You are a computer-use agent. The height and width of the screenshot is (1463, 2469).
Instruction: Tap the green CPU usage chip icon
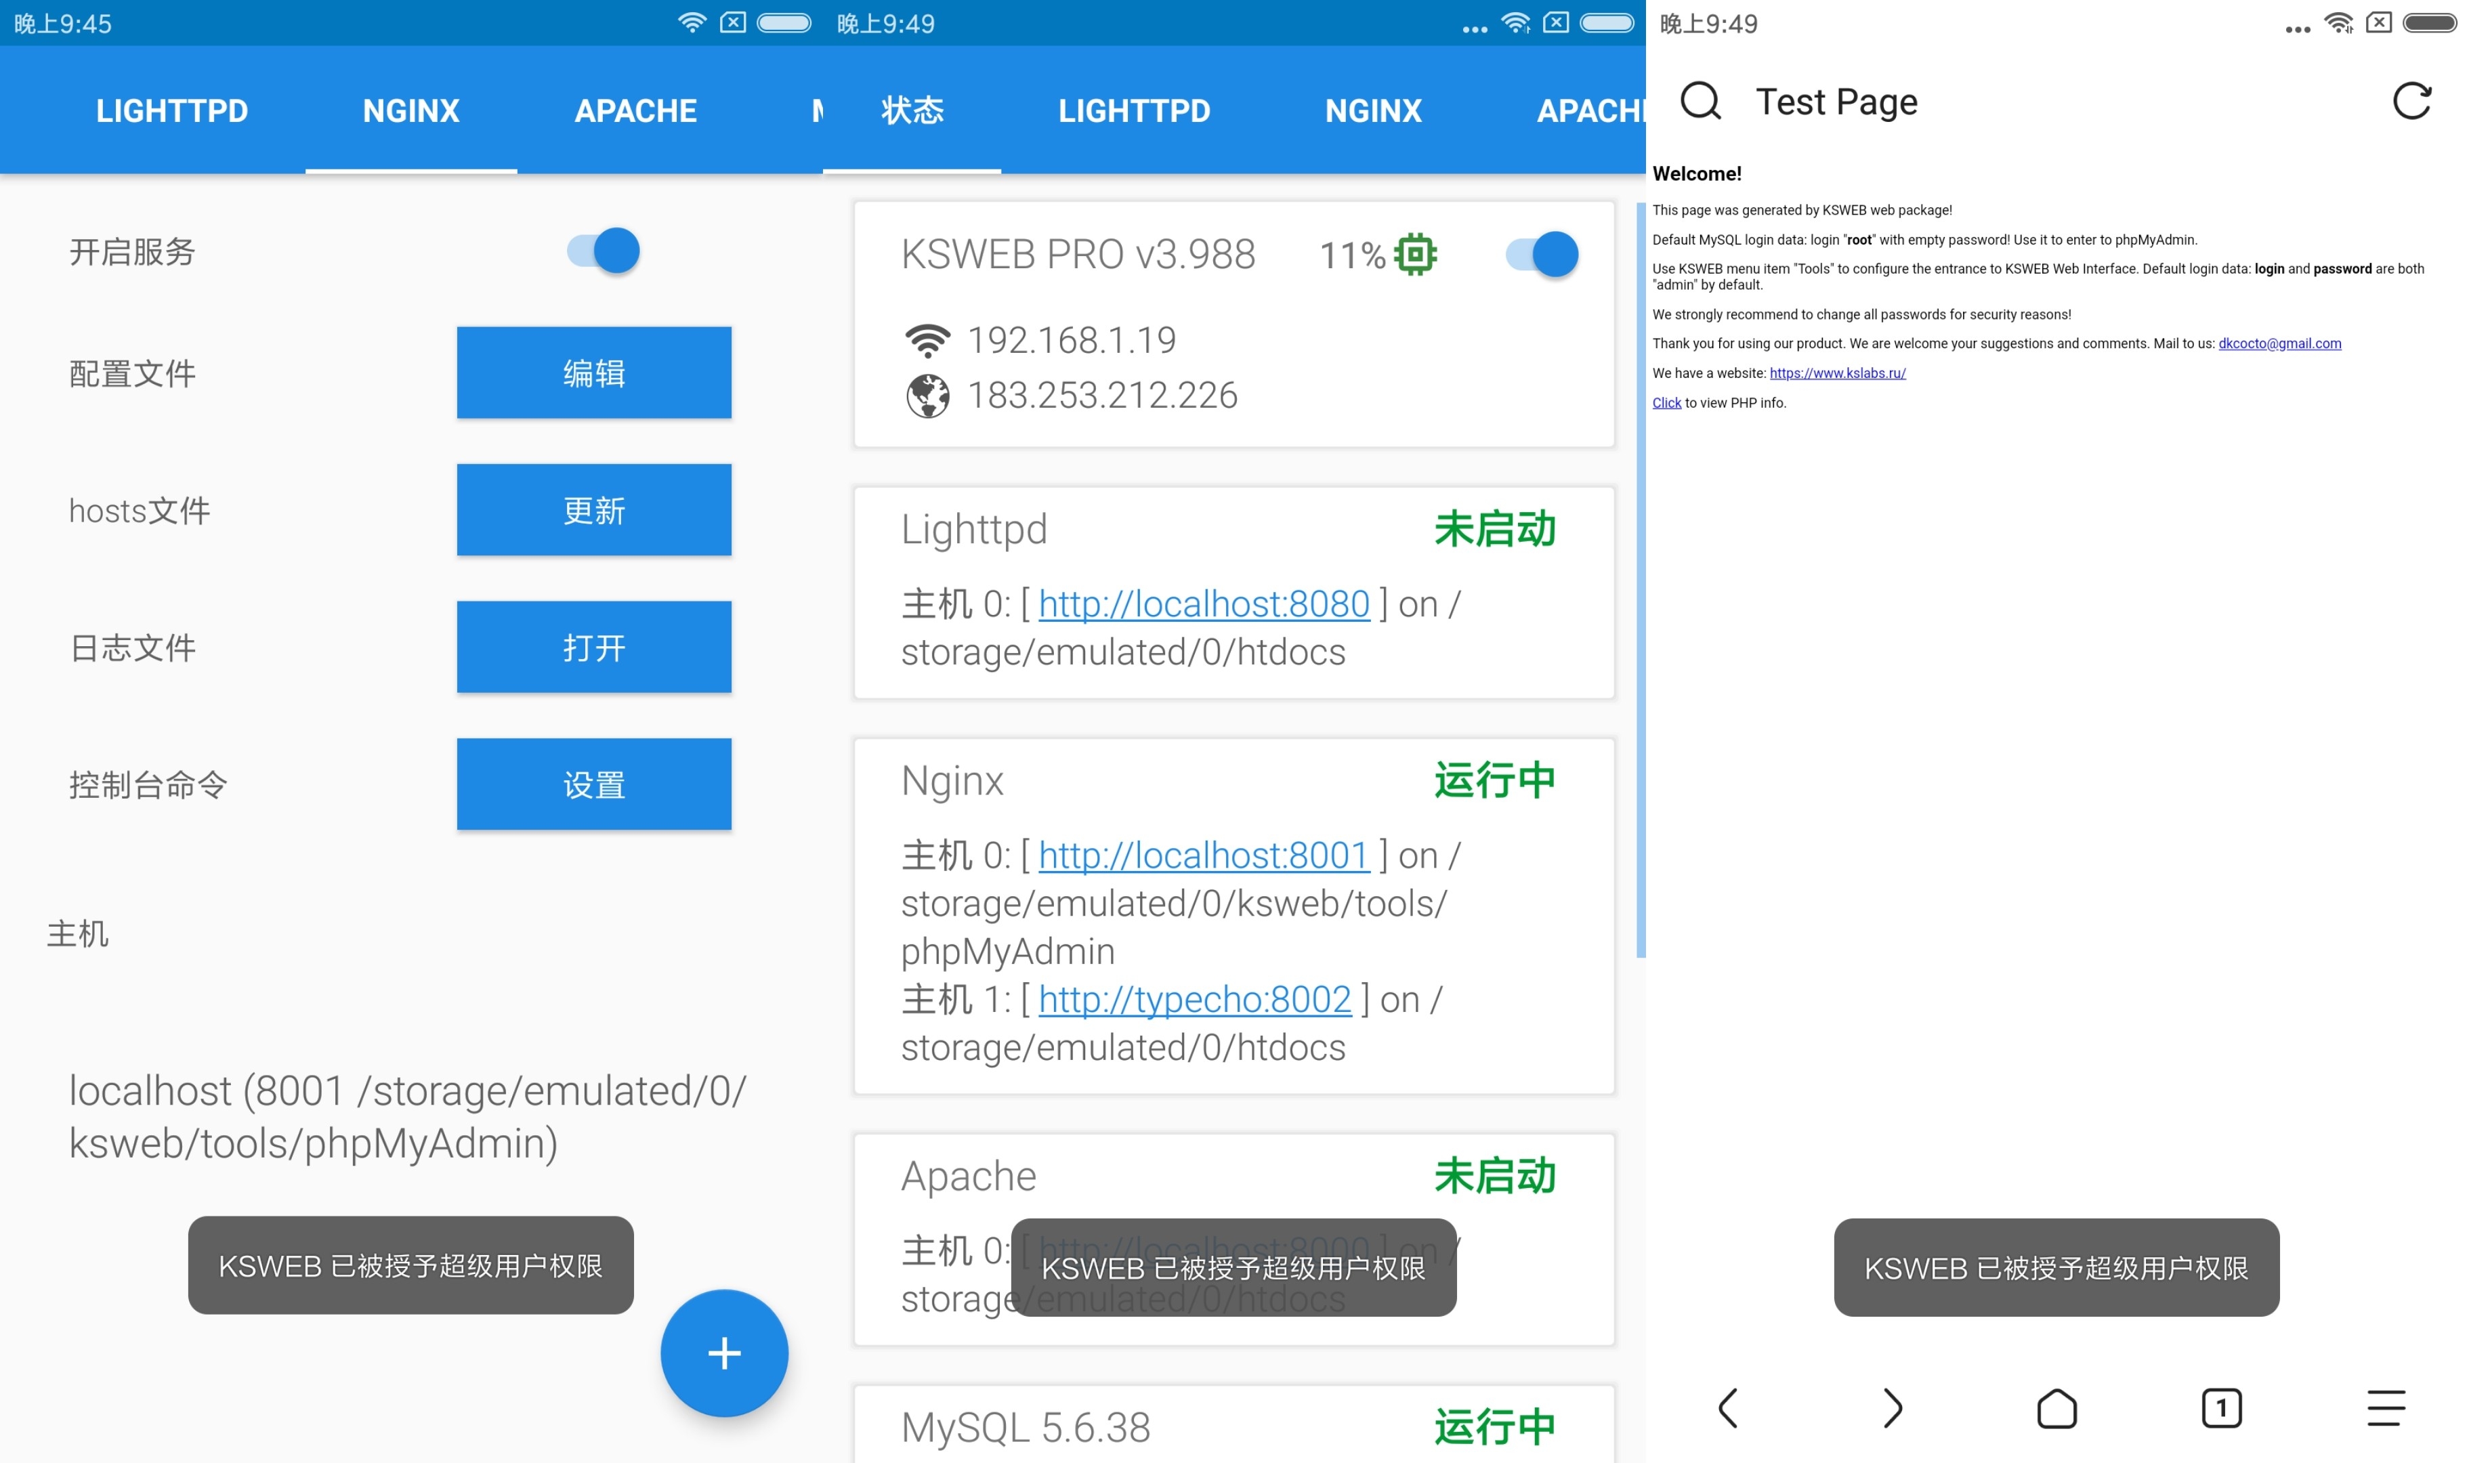(1416, 255)
